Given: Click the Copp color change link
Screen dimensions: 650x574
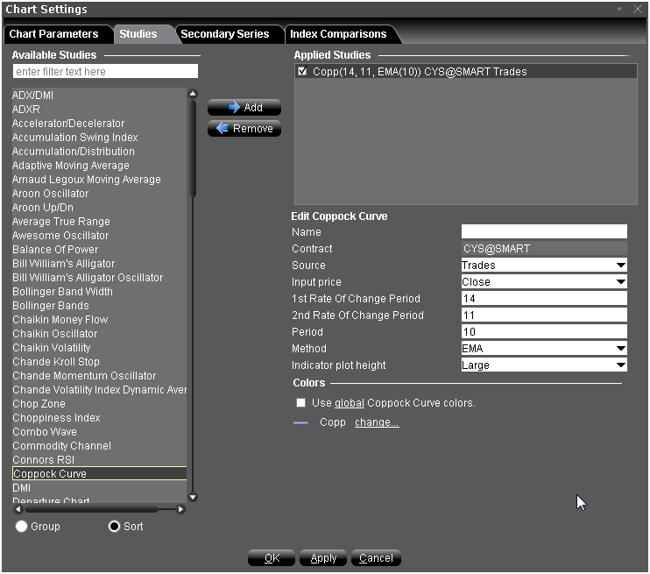Looking at the screenshot, I should [377, 422].
